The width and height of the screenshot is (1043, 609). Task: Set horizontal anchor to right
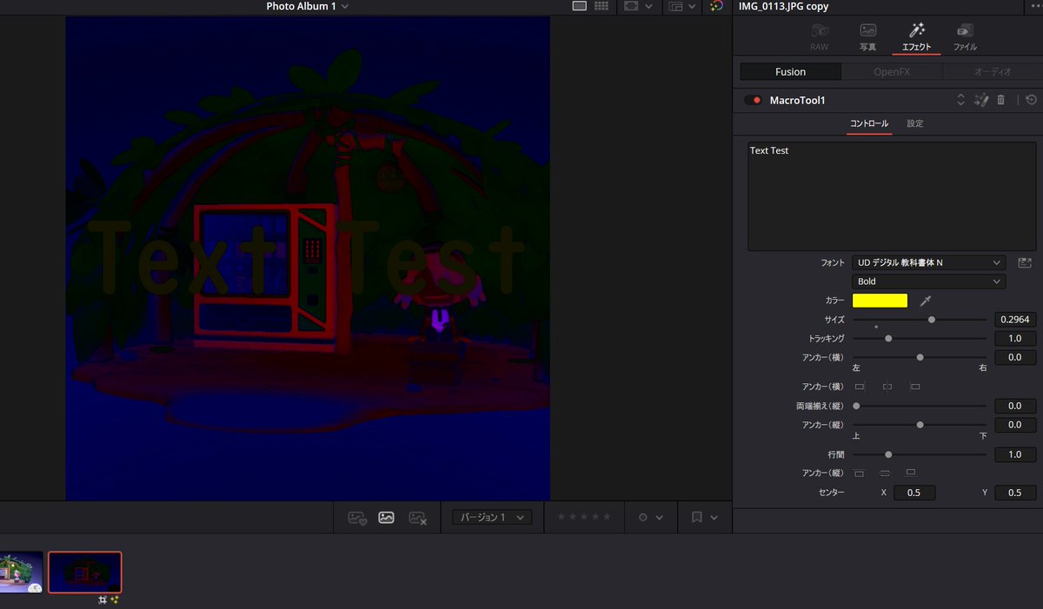pos(915,387)
